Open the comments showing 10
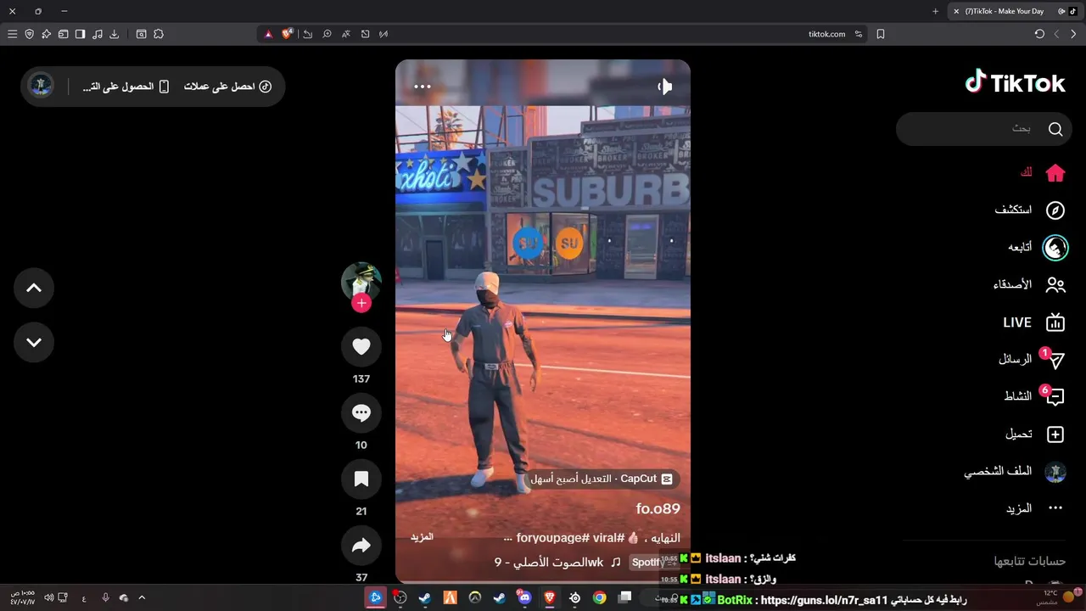This screenshot has height=611, width=1086. [x=361, y=413]
